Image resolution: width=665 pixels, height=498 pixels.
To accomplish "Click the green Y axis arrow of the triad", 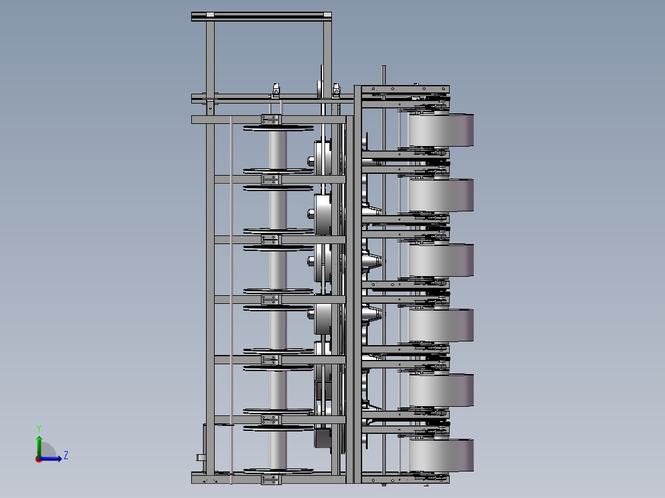I will point(39,446).
